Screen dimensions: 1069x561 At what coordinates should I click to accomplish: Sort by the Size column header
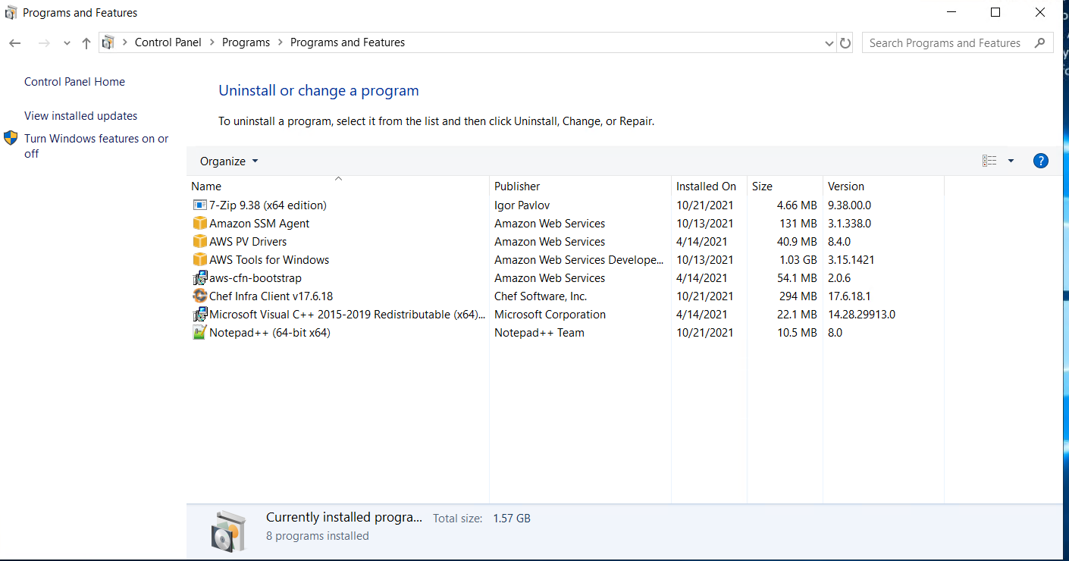click(785, 186)
